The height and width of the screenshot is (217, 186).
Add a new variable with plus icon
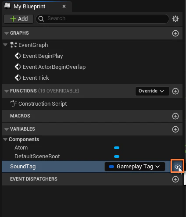175,129
